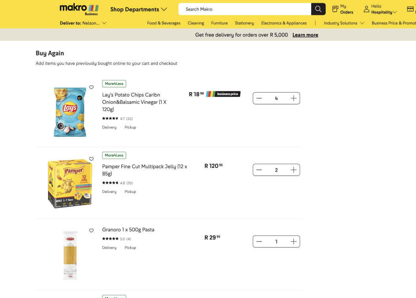Open the Deliver to Nelson location dropdown
Viewport: 416px width, 298px height.
click(83, 23)
